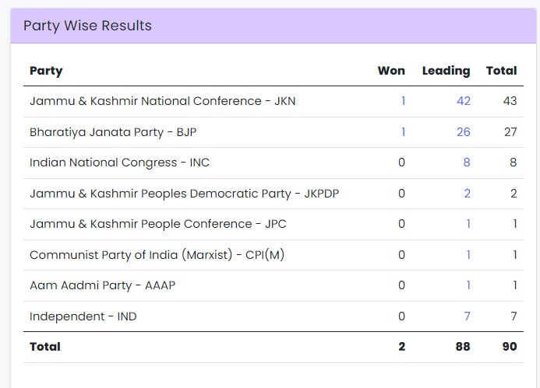Click Bharatiya Janata Party row name
The width and height of the screenshot is (540, 388).
(112, 132)
